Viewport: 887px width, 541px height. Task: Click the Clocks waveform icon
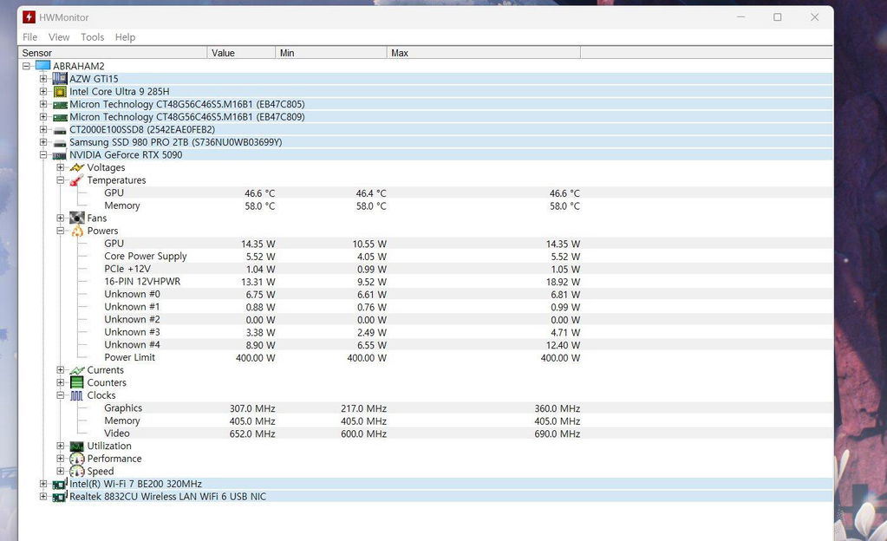[x=77, y=395]
